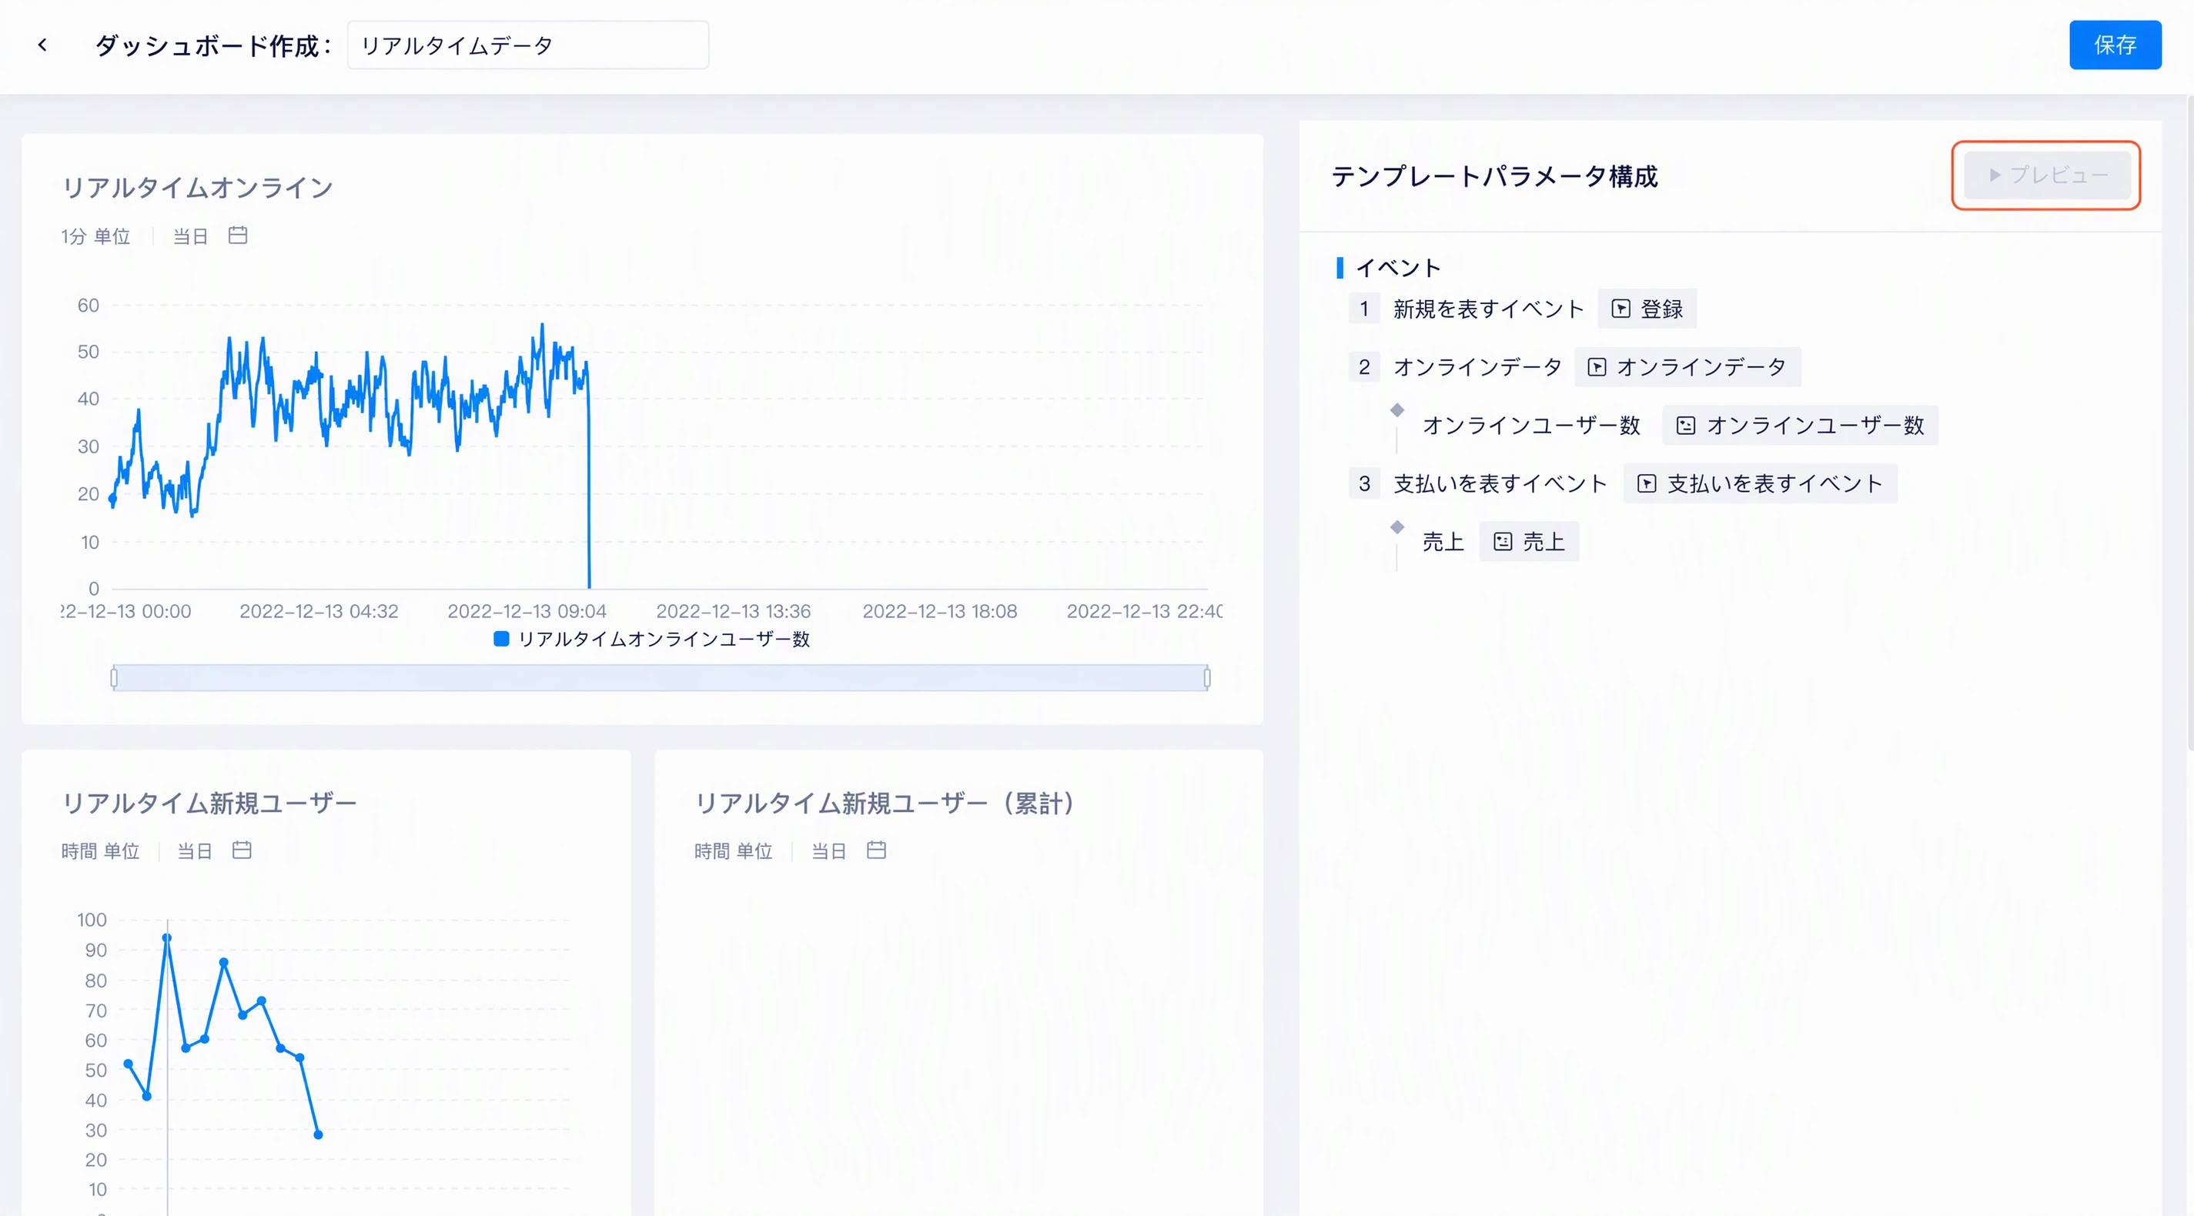This screenshot has width=2194, height=1216.
Task: Click 時間 単位 in リアルタイム新規ユーザー（累計） chart
Action: [x=734, y=850]
